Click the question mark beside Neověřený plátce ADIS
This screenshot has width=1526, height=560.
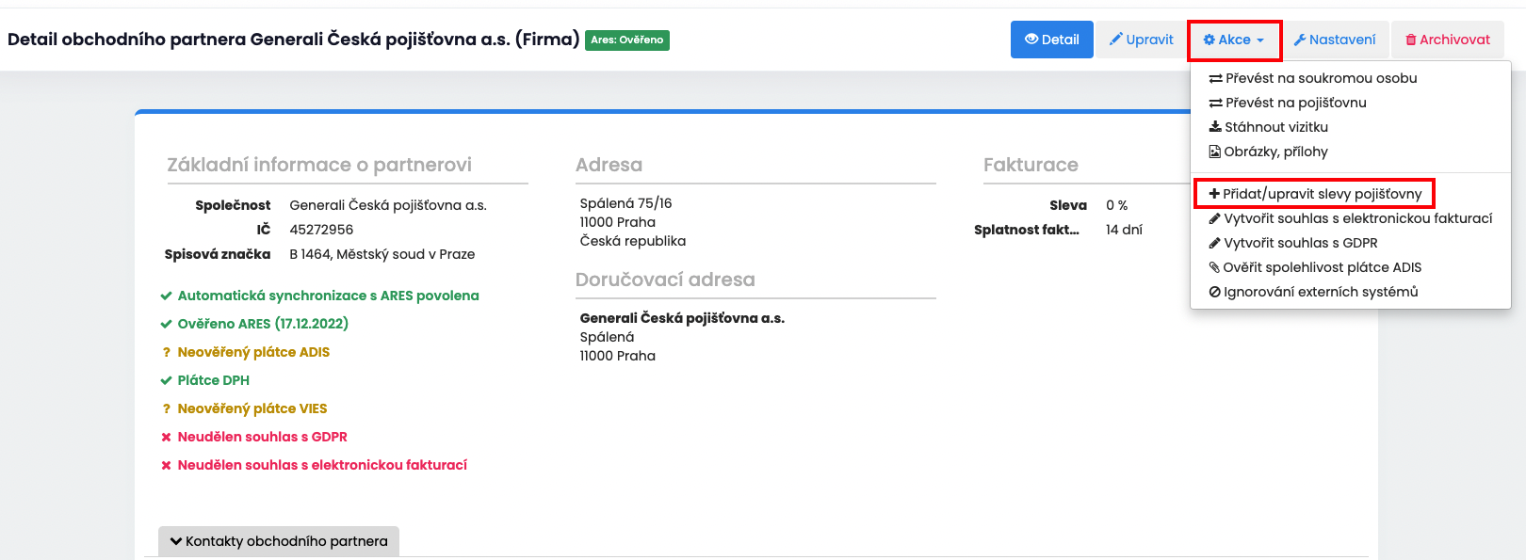coord(167,353)
